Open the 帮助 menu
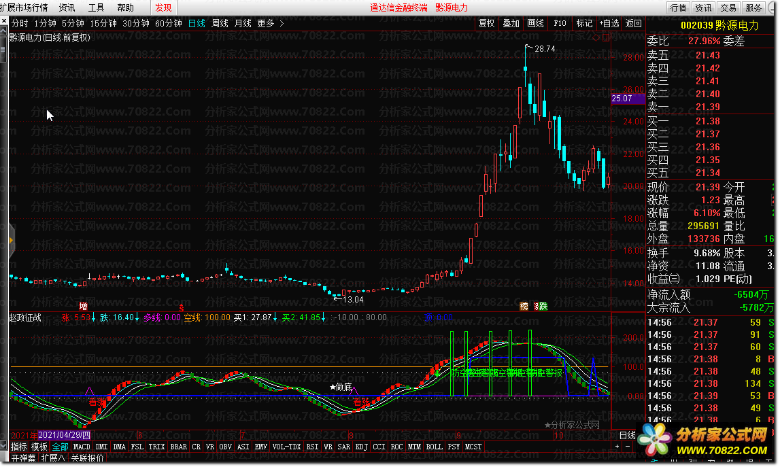780x467 pixels. [125, 7]
